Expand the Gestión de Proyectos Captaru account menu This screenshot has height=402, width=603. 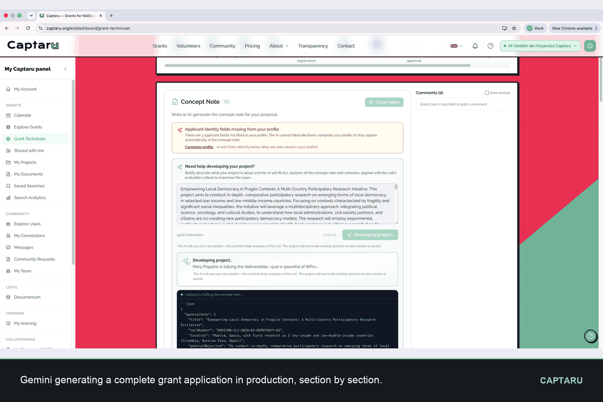coord(540,46)
